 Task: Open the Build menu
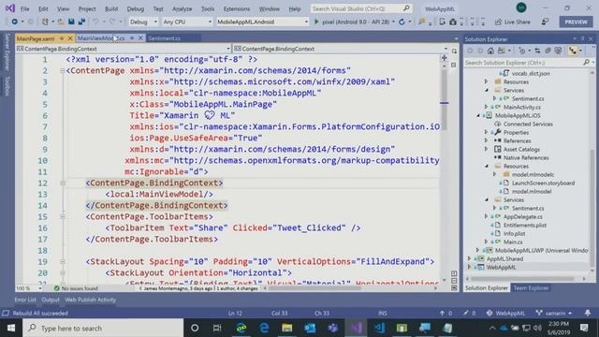click(111, 8)
